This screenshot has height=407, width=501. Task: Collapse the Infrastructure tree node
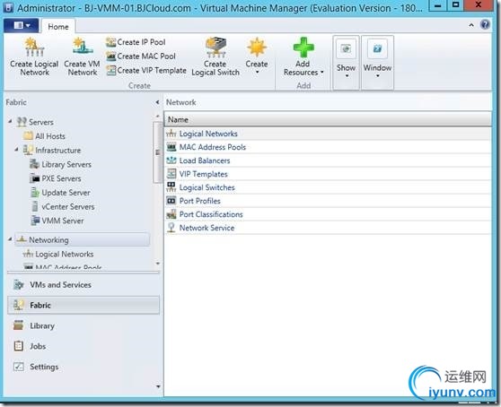point(17,149)
